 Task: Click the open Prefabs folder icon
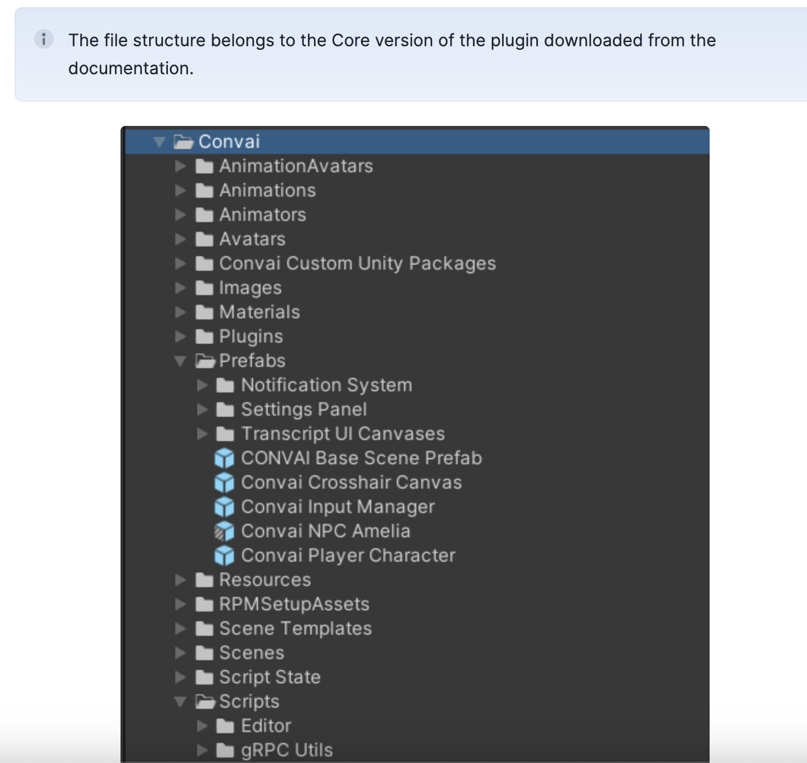(x=206, y=361)
